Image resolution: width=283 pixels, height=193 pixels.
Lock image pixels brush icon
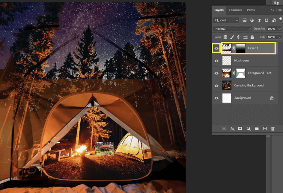coord(232,37)
